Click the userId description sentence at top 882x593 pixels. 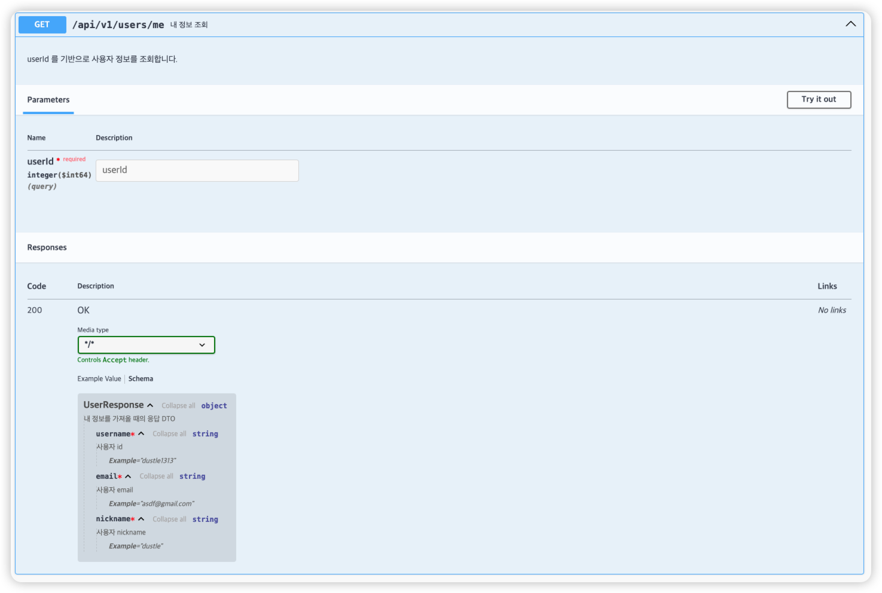click(102, 59)
